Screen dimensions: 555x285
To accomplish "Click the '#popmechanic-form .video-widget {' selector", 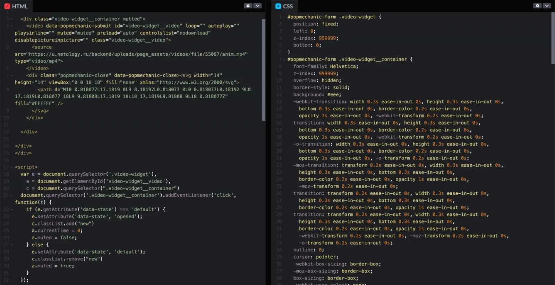I will click(334, 17).
